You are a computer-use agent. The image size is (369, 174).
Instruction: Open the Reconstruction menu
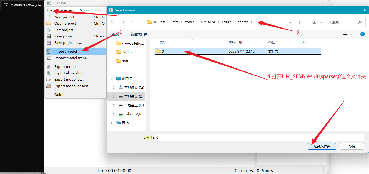pyautogui.click(x=91, y=10)
